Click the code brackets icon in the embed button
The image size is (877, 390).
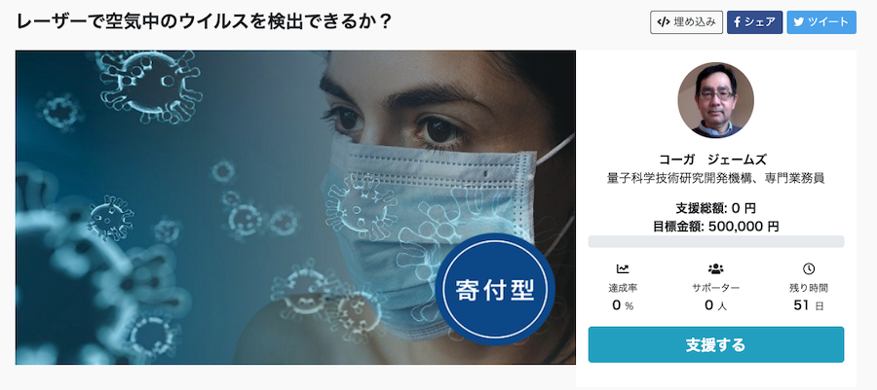[664, 22]
